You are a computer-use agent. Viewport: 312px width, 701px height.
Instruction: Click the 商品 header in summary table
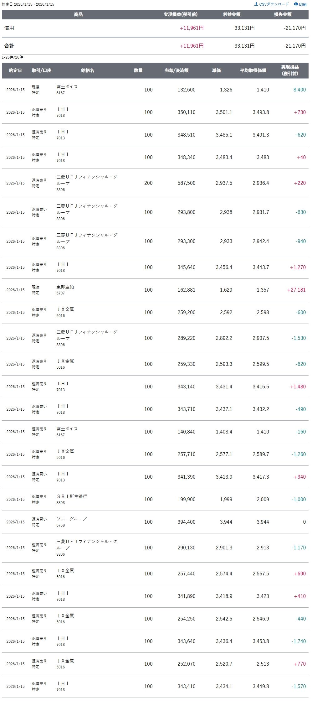point(78,14)
